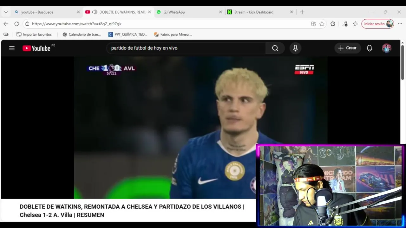406x228 pixels.
Task: Switch to the Stream - Kick Dashboard tab
Action: [260, 12]
